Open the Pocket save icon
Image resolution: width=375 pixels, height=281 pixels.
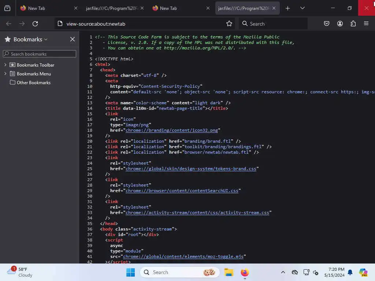[326, 24]
